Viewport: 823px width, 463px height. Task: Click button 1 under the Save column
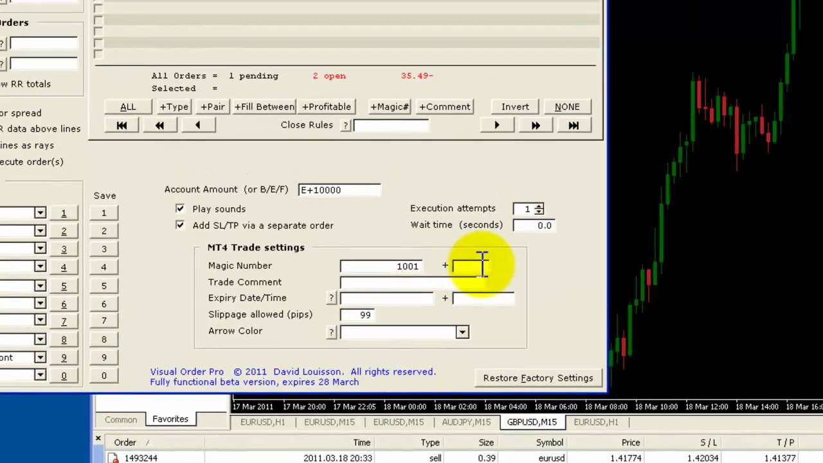tap(104, 213)
